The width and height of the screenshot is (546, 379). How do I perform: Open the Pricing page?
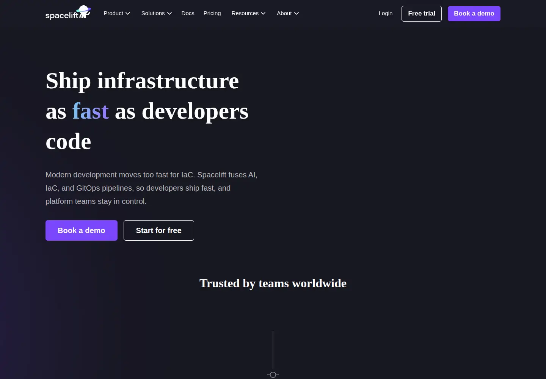tap(212, 13)
